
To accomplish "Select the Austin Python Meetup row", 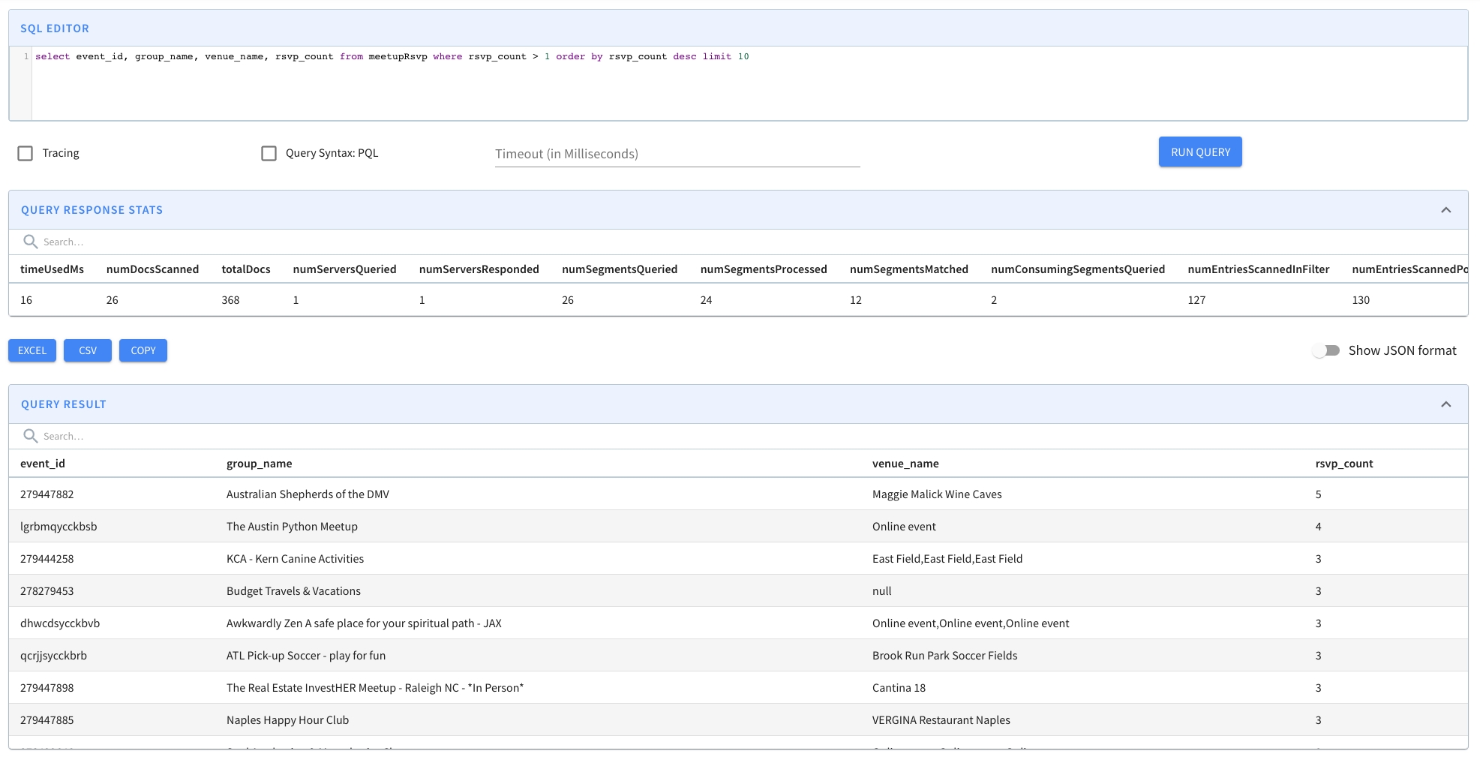I will coord(292,527).
